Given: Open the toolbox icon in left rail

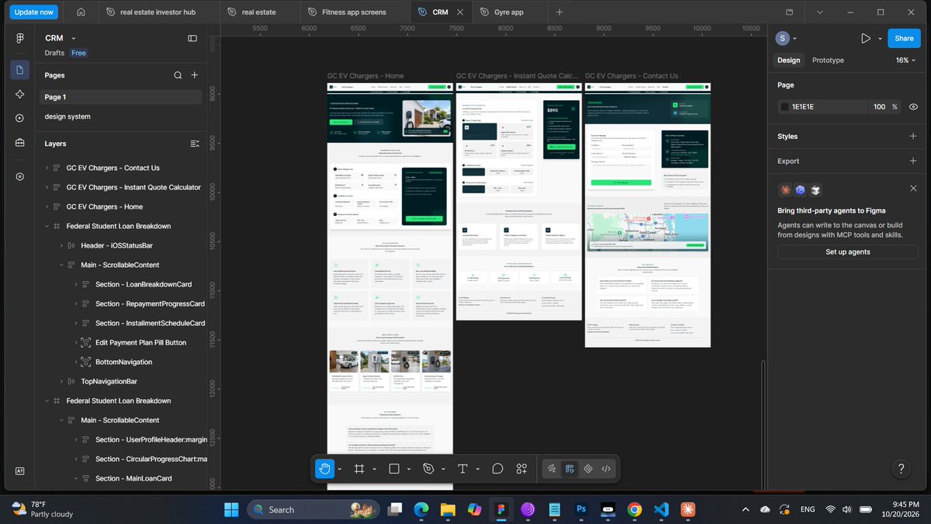Looking at the screenshot, I should point(20,143).
